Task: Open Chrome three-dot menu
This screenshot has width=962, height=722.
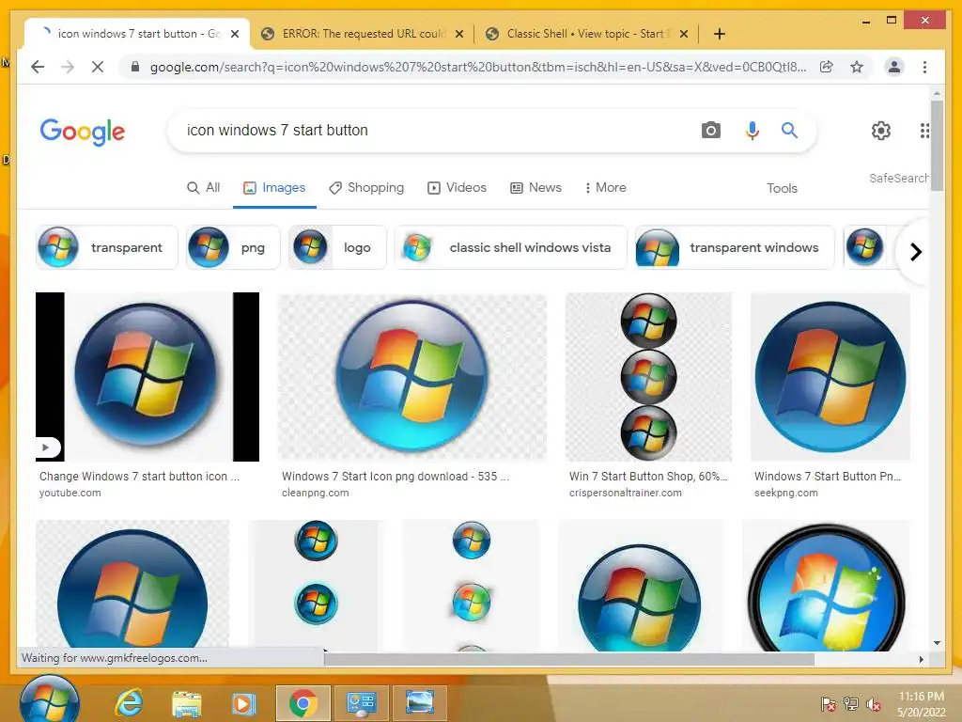Action: coord(924,67)
